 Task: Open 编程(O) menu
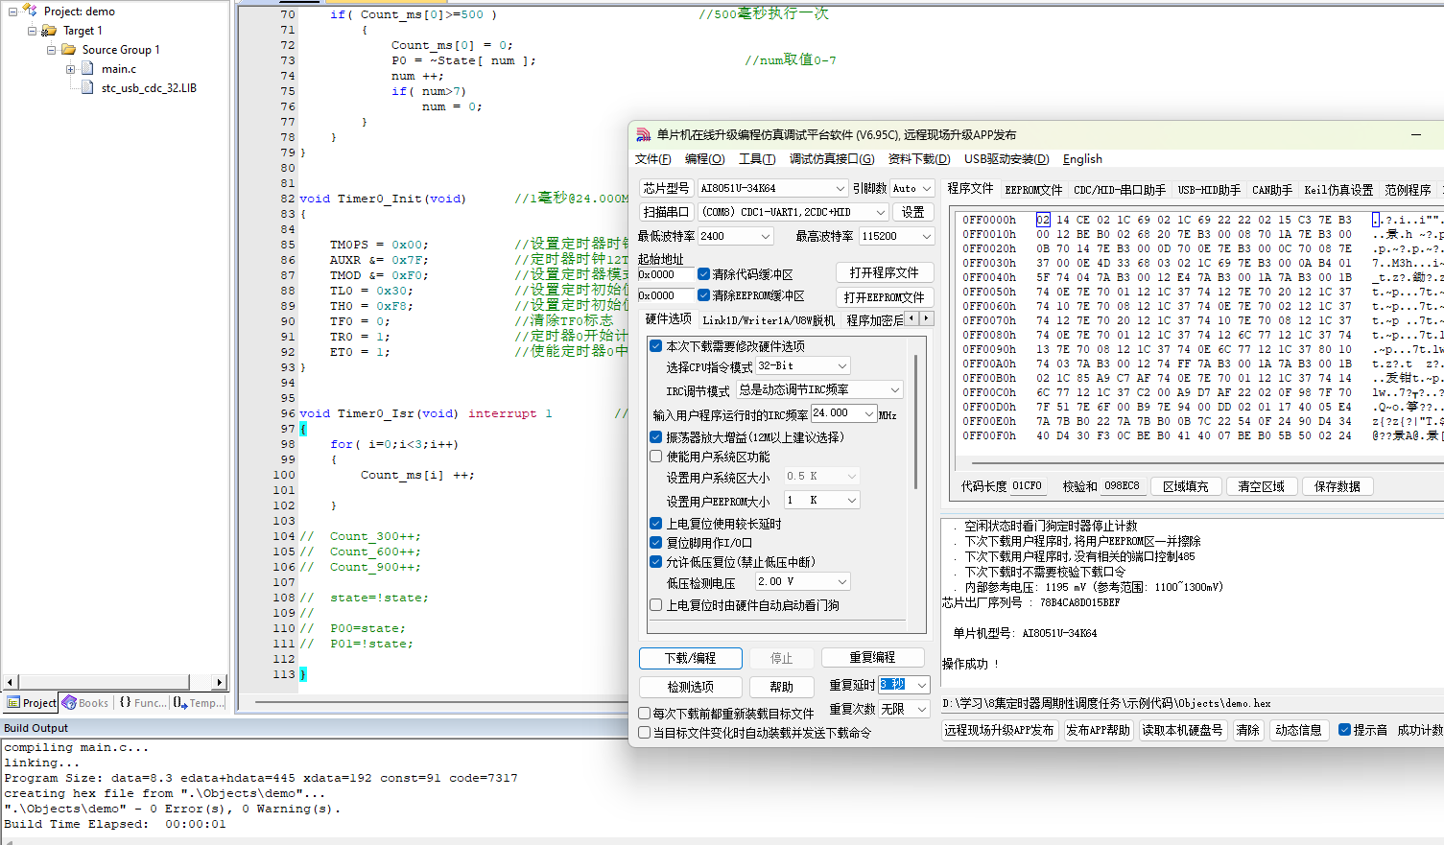coord(704,159)
